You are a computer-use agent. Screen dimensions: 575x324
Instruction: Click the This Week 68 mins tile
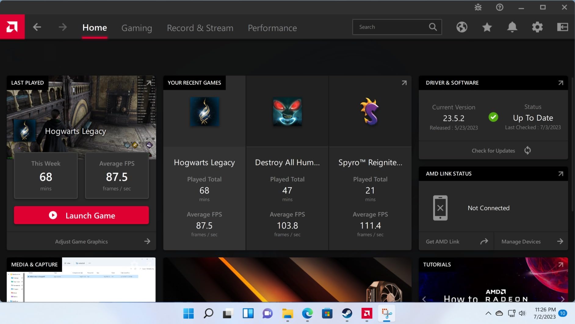pyautogui.click(x=46, y=176)
